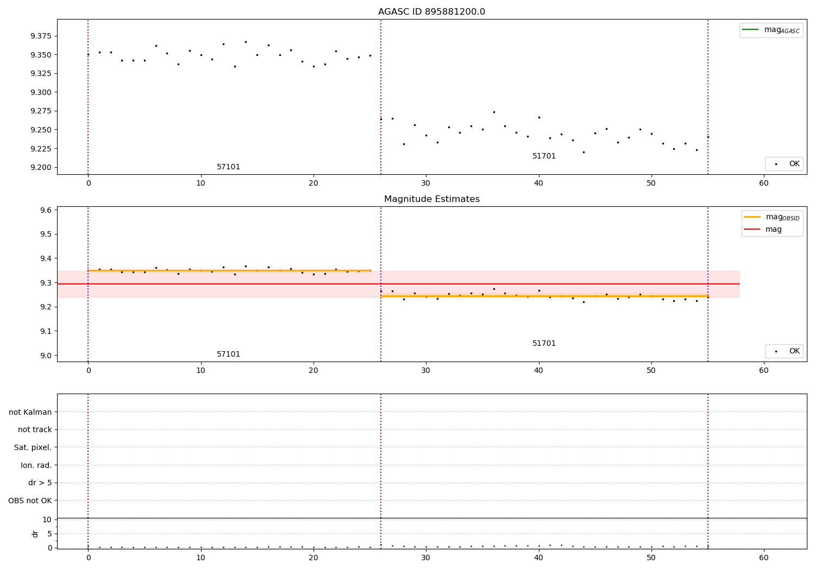Click the 9.300 y-axis tick label
The image size is (815, 570).
(x=41, y=92)
